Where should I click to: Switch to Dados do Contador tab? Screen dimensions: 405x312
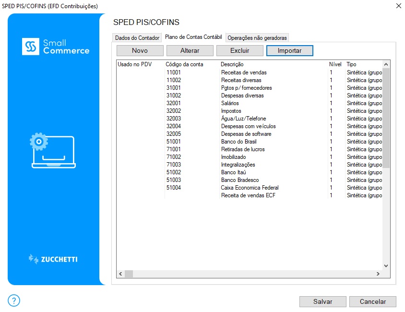click(137, 38)
